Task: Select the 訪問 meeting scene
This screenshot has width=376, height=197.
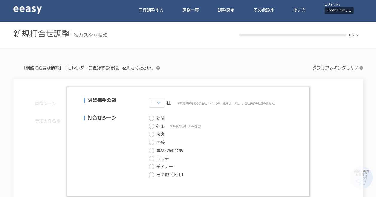Action: coord(152,118)
